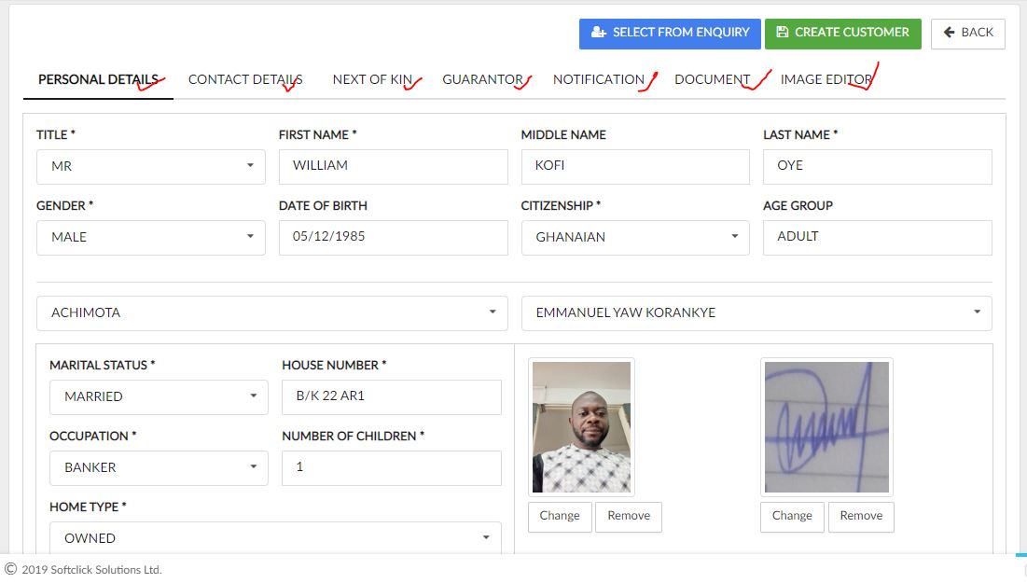
Task: Expand the Emmanuel Yaw Korankye dropdown
Action: (756, 312)
